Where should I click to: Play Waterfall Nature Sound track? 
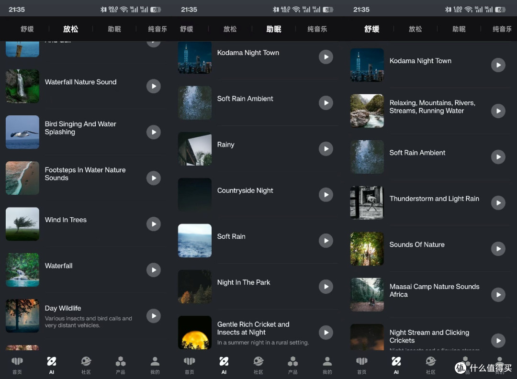[x=154, y=86]
